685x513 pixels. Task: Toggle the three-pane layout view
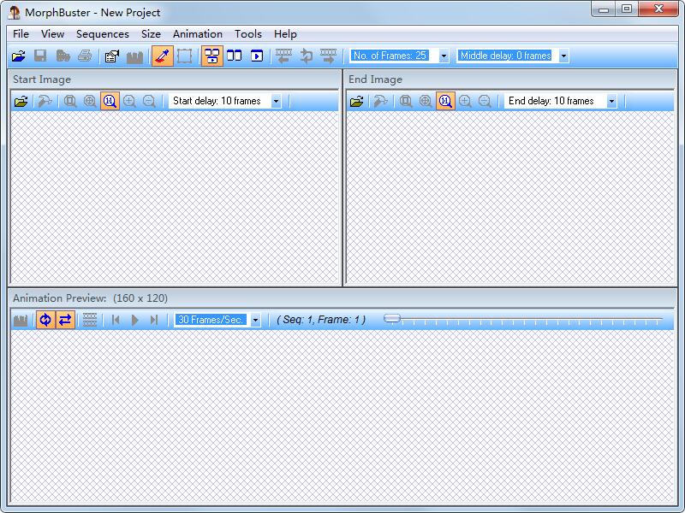point(212,56)
